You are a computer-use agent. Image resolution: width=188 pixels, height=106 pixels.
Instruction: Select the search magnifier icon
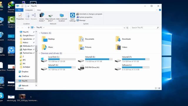coord(158,28)
